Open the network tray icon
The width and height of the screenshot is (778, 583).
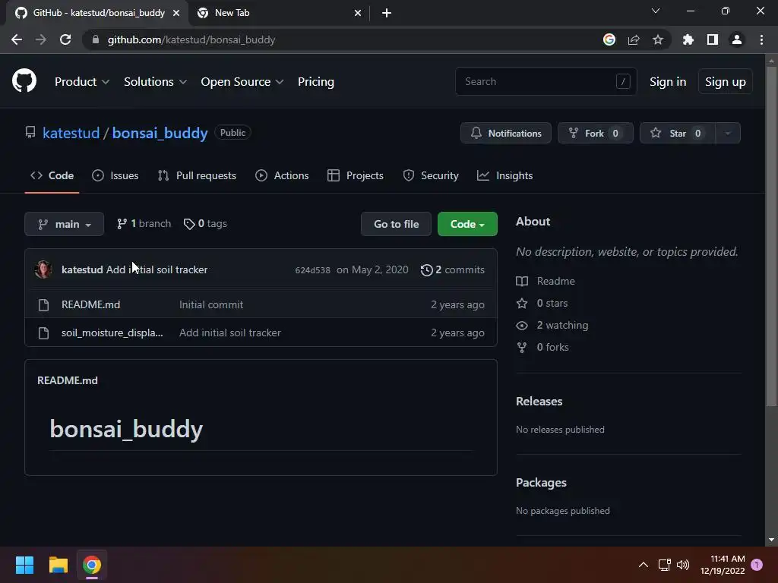[x=664, y=565]
